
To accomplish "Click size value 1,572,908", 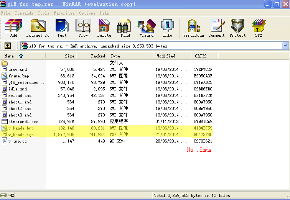I will (x=64, y=134).
